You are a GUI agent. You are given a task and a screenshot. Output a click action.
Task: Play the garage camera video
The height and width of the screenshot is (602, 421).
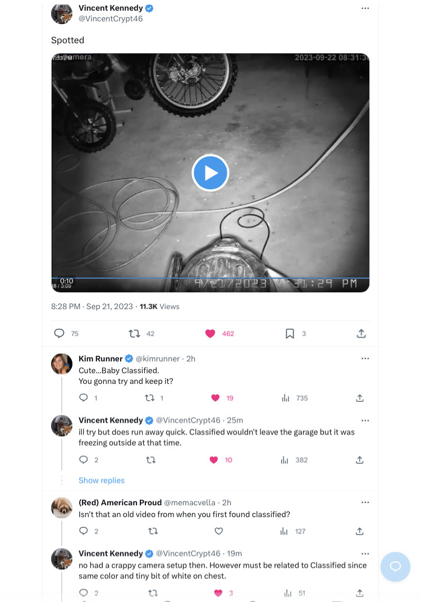(x=210, y=173)
